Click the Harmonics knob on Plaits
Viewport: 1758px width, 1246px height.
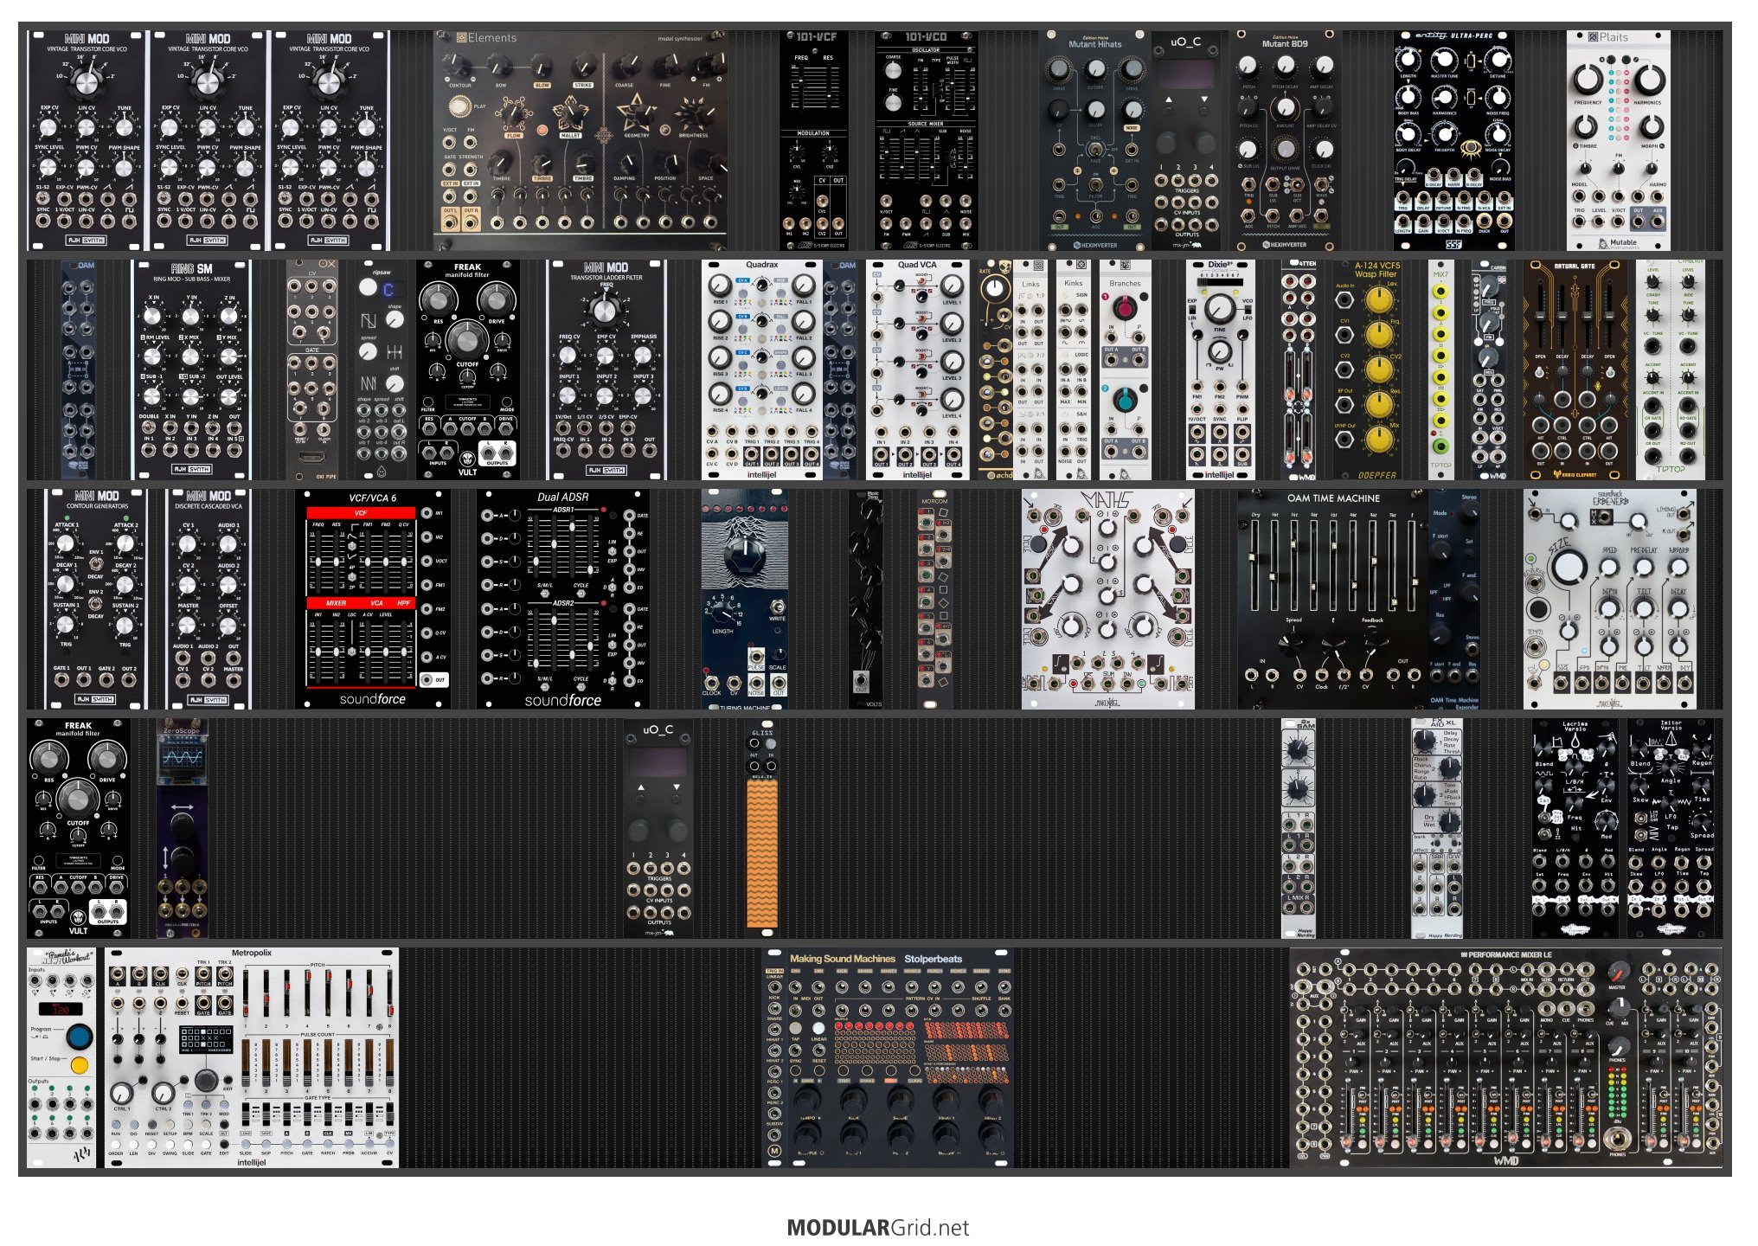click(1649, 80)
